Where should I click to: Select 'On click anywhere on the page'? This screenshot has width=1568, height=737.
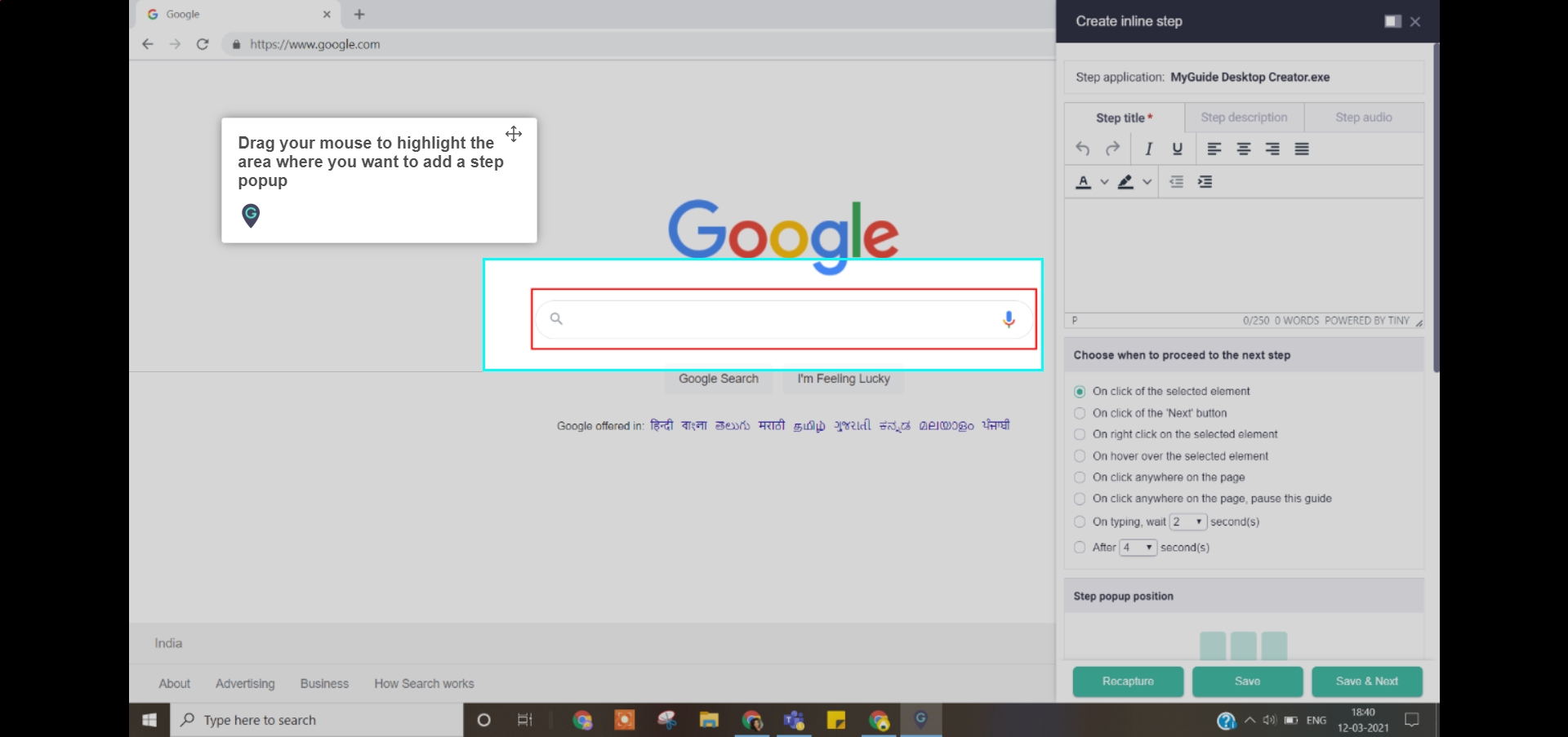(x=1080, y=477)
